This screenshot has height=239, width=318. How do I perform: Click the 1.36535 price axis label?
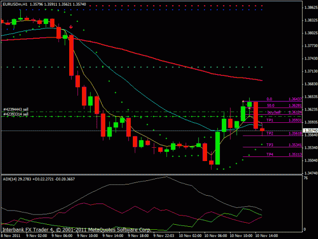click(311, 97)
